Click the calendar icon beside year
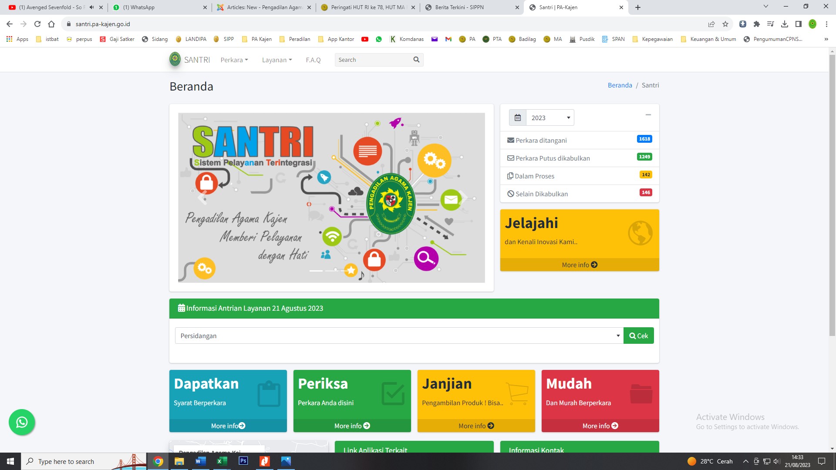836x470 pixels. 518,118
